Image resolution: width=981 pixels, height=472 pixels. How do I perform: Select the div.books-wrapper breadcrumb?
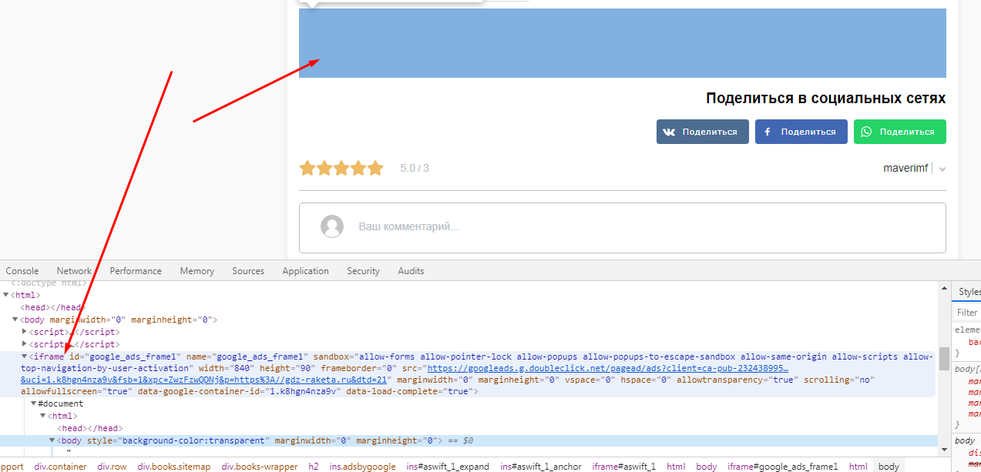[x=260, y=467]
